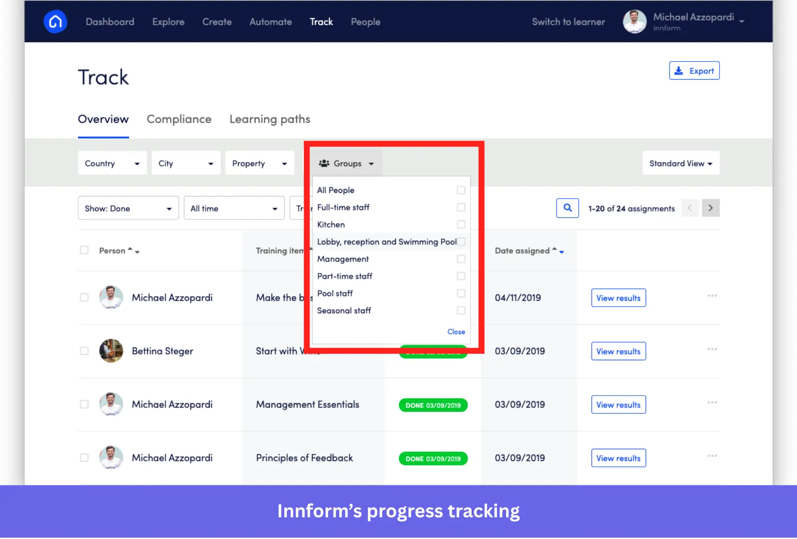Open more options for Principles of Feedback row
The width and height of the screenshot is (797, 539).
point(712,456)
